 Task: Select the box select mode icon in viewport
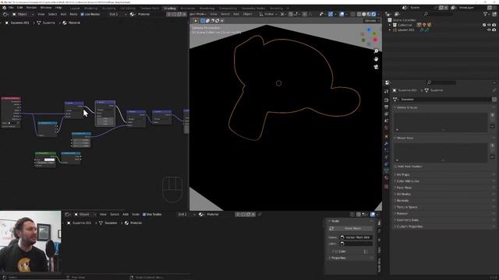[x=203, y=21]
